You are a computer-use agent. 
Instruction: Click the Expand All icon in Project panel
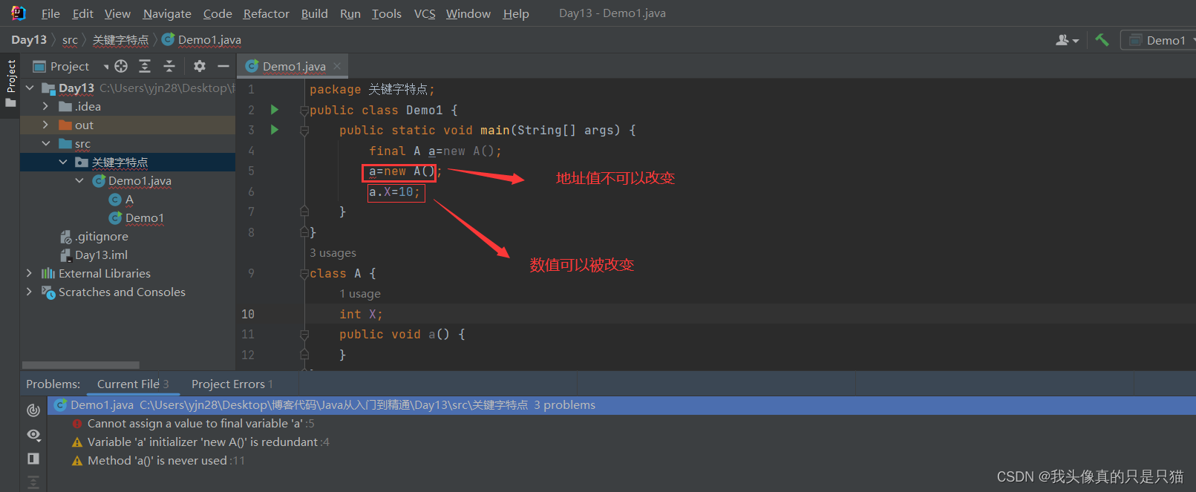pyautogui.click(x=145, y=66)
